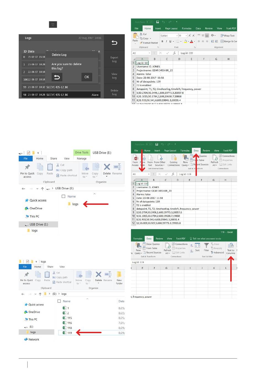Tap the back arrow beside the Logs header

(x=114, y=43)
